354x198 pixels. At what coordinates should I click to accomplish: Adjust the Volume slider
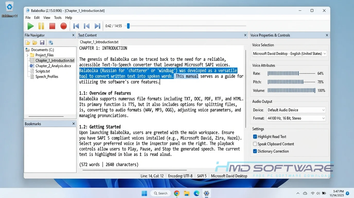[291, 90]
